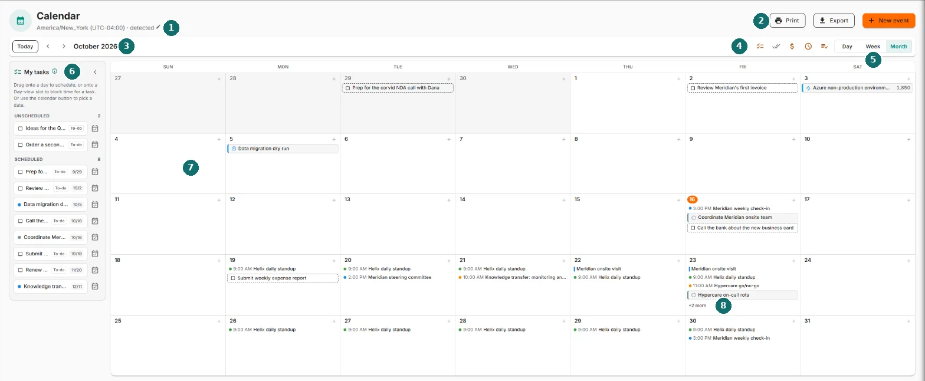Viewport: 925px width, 381px height.
Task: Print the calendar
Action: pyautogui.click(x=787, y=21)
